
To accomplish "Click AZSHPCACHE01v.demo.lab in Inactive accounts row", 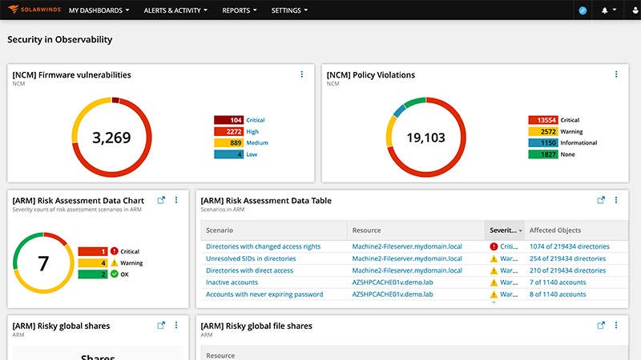I will coord(393,282).
